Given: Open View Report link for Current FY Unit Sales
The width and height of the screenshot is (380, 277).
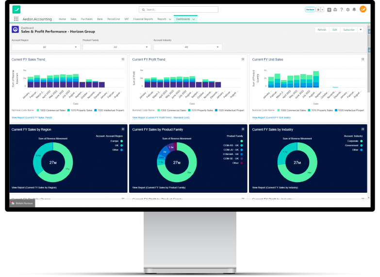Looking at the screenshot, I should click(271, 117).
